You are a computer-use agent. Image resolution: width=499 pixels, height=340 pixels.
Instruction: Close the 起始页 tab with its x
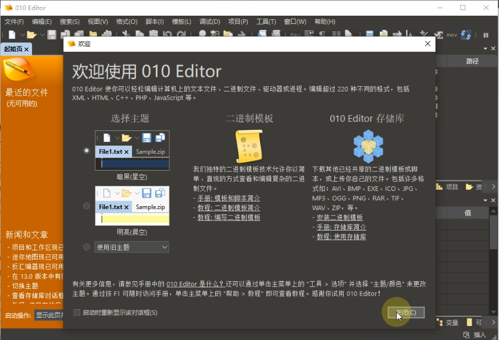point(26,49)
